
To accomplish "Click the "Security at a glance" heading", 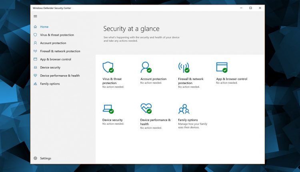I will pyautogui.click(x=131, y=29).
